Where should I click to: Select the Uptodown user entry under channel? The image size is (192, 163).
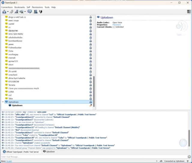(17, 105)
